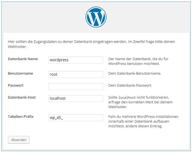192x152 pixels.
Task: Submit the form with Absenden button
Action: (19, 140)
